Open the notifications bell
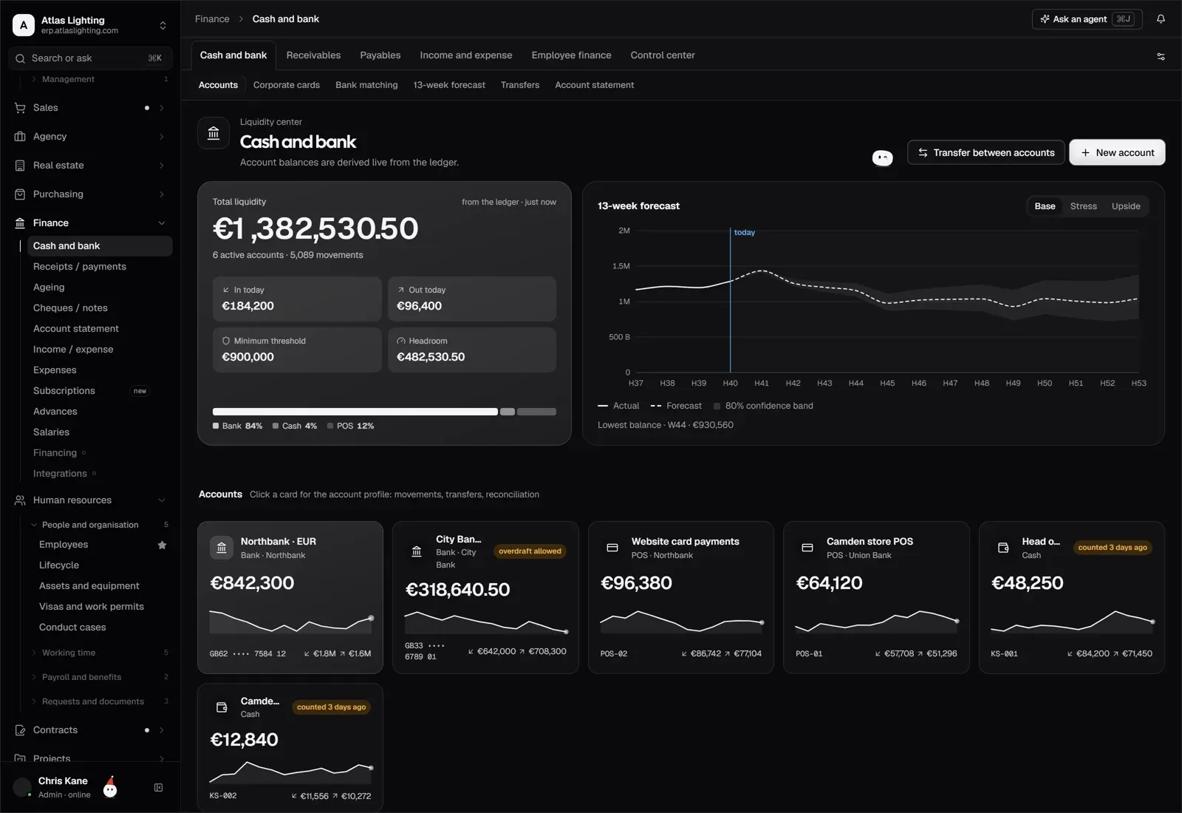The height and width of the screenshot is (813, 1182). click(1161, 19)
